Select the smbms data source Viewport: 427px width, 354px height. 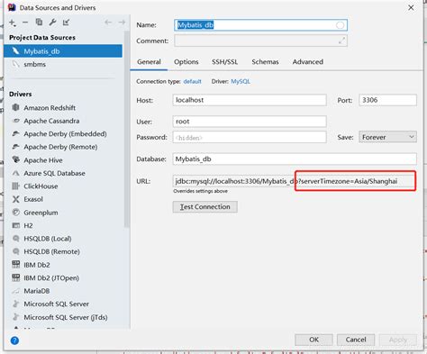[x=63, y=64]
